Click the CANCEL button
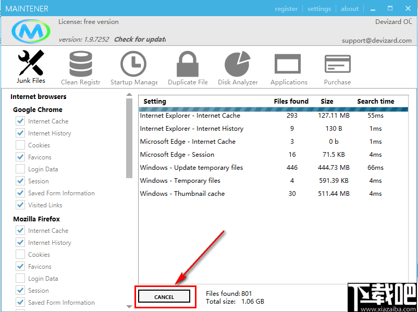 click(164, 297)
